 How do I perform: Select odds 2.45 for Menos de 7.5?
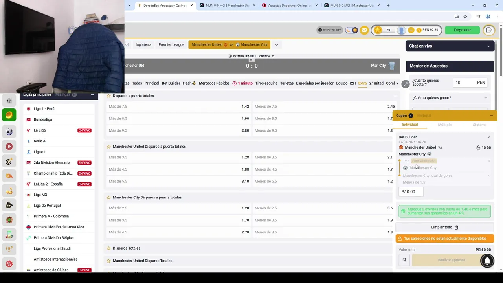click(324, 107)
